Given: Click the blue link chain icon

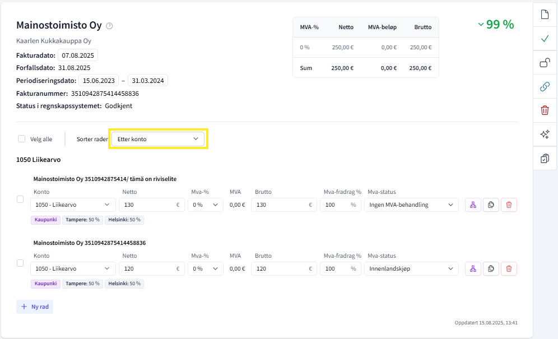Looking at the screenshot, I should point(544,86).
